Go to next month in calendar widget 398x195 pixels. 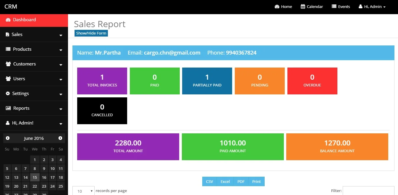tap(60, 138)
